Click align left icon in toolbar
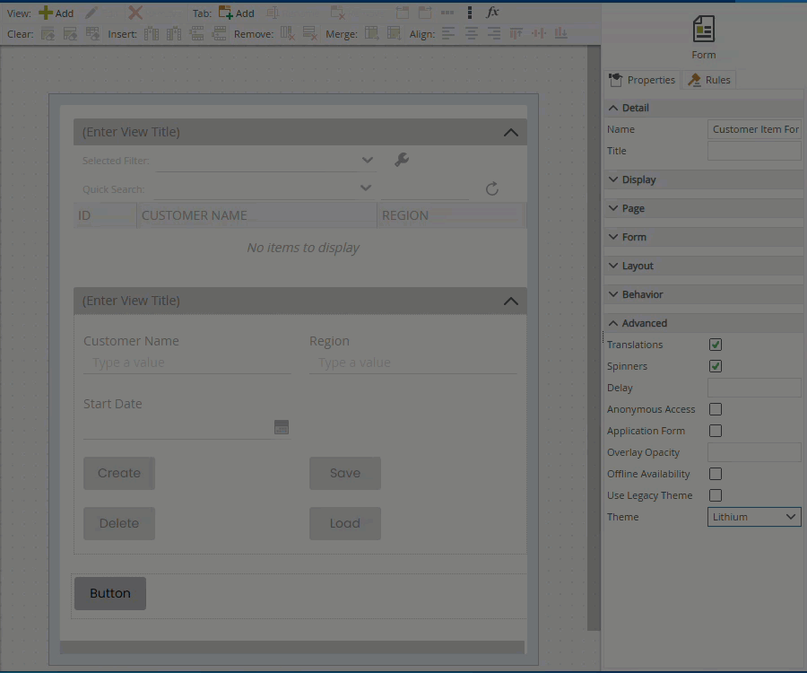The height and width of the screenshot is (673, 807). pyautogui.click(x=448, y=34)
